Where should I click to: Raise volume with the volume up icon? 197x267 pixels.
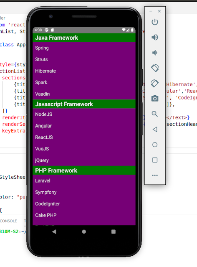pyautogui.click(x=155, y=37)
